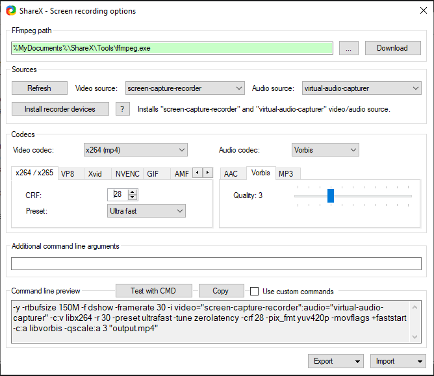Switch to the AAC audio tab

click(233, 174)
